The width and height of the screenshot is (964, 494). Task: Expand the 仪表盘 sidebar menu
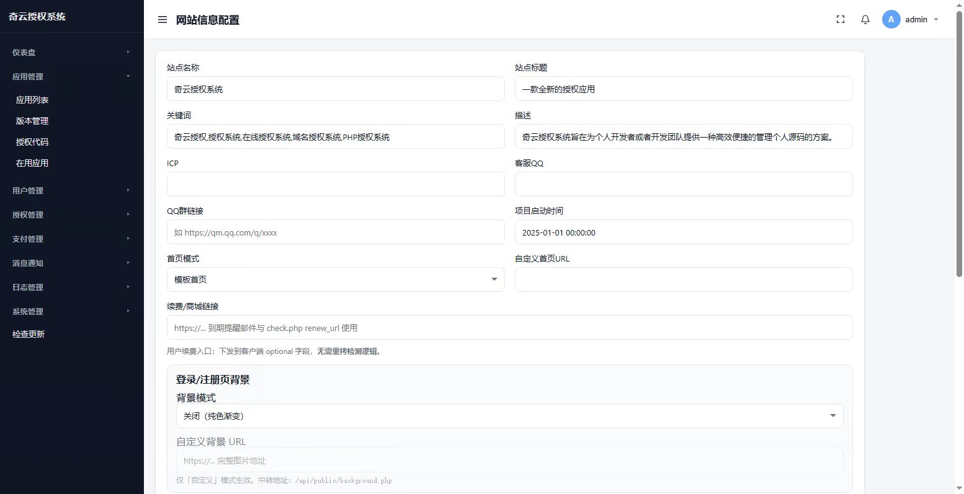coord(72,53)
